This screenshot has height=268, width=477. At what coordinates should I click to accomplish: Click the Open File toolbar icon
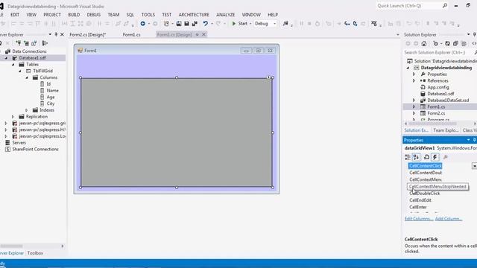pos(179,23)
